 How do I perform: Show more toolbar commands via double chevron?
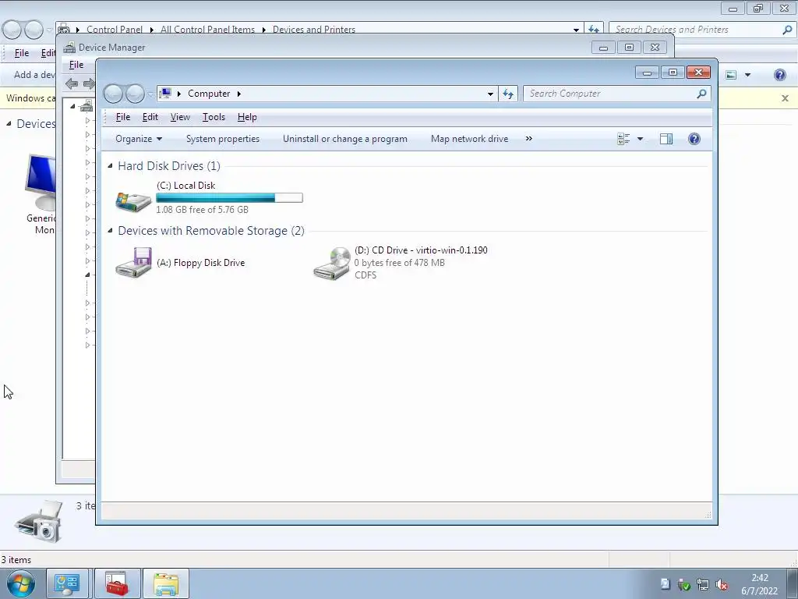(529, 139)
